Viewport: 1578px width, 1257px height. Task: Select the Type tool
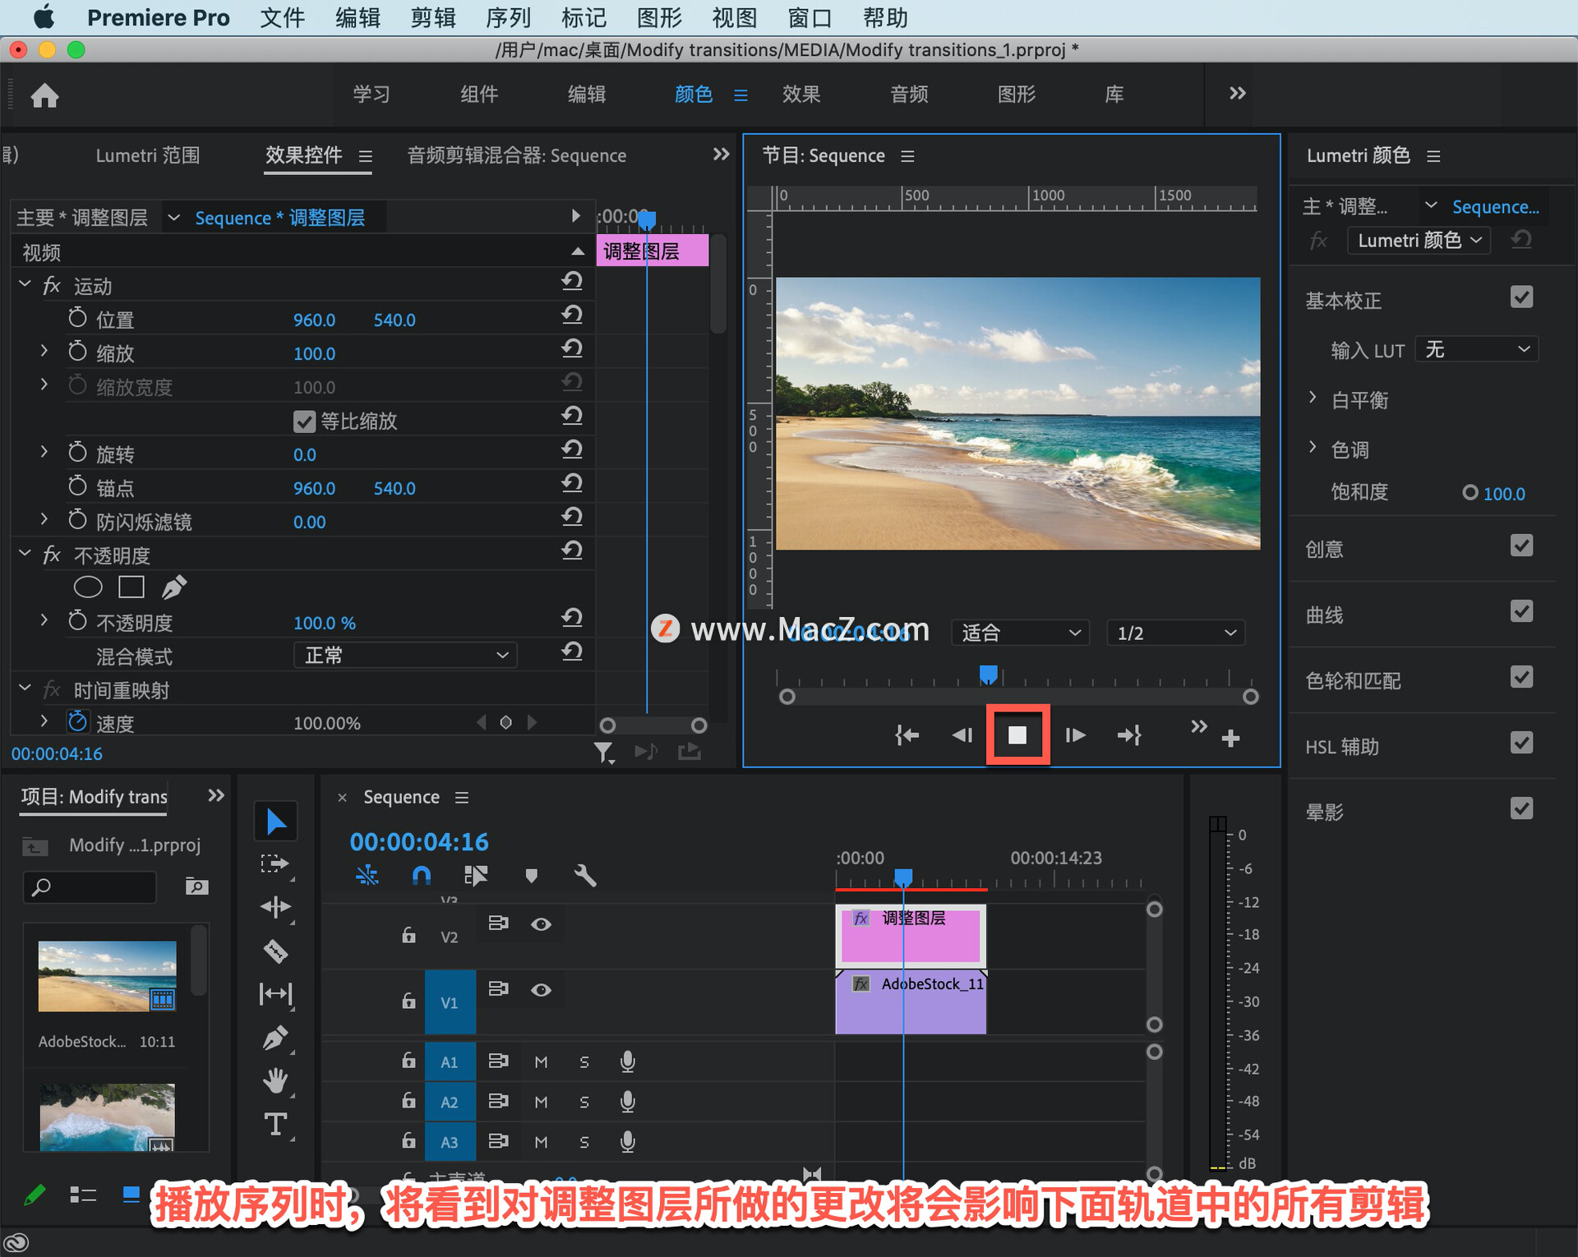click(x=275, y=1124)
